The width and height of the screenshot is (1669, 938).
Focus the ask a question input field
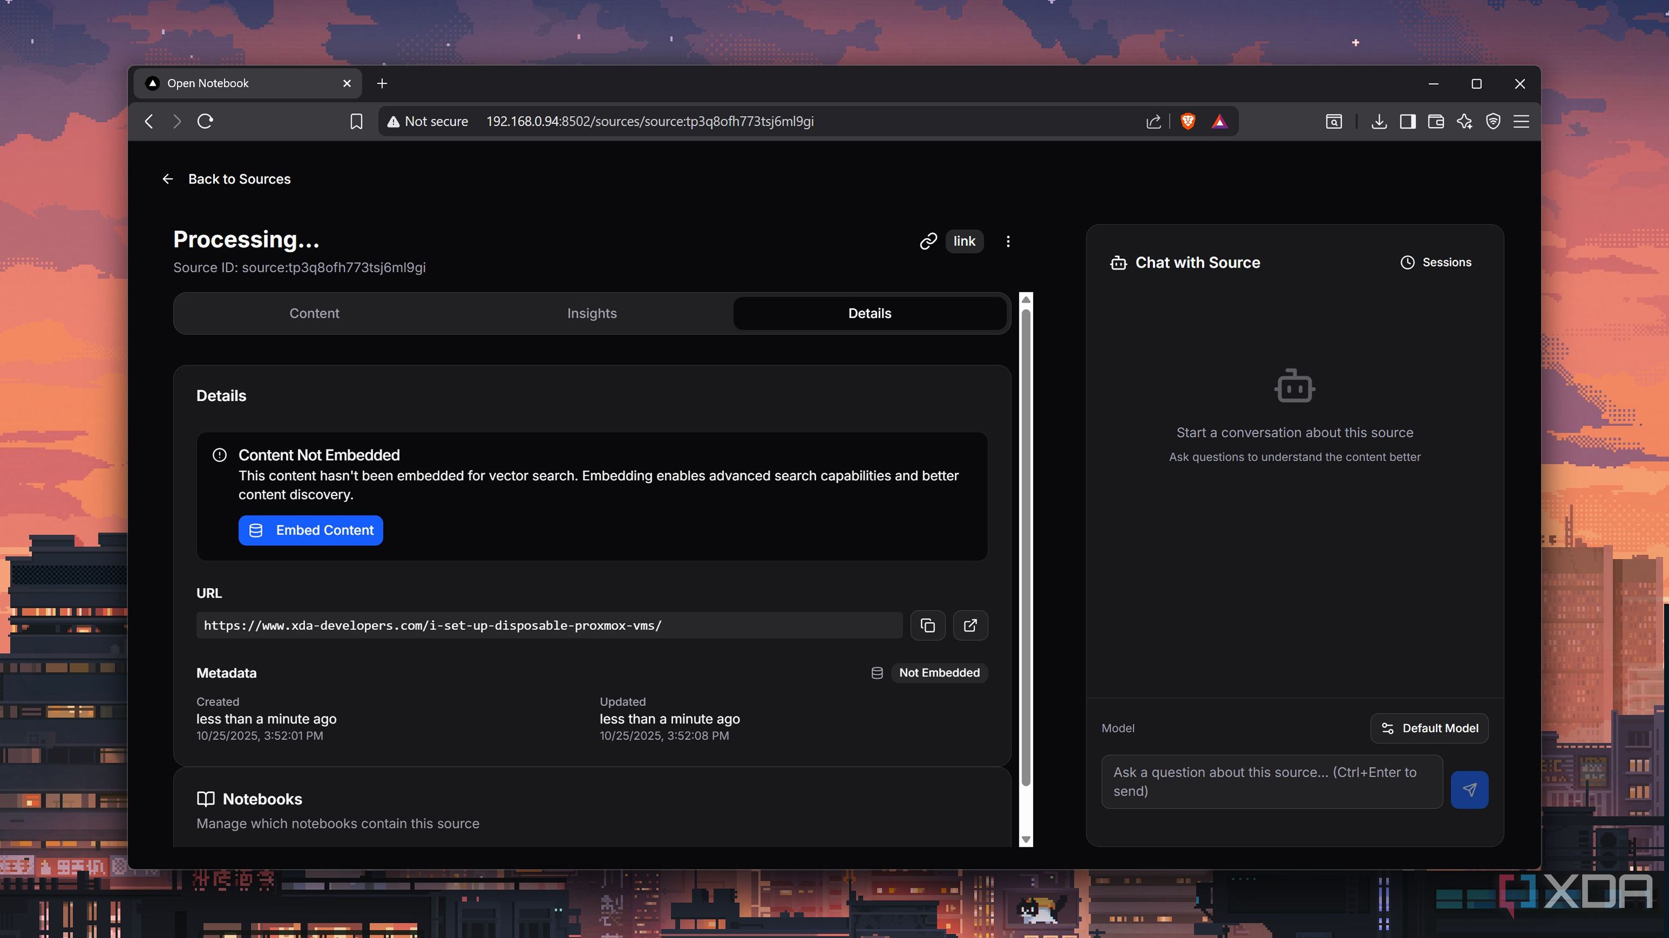point(1271,781)
